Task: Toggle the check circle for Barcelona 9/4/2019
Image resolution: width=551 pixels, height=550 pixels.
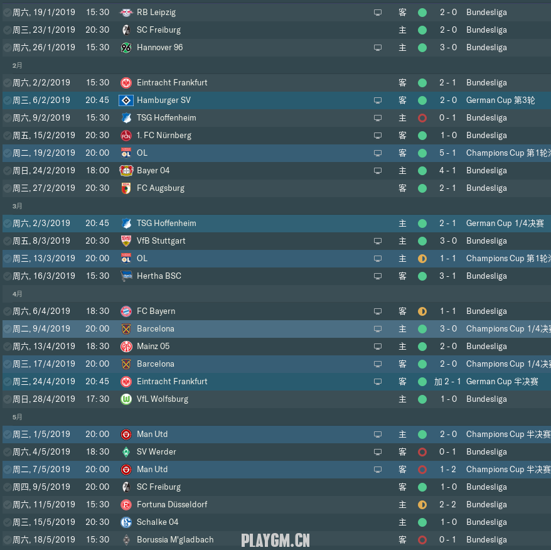Action: [7, 329]
